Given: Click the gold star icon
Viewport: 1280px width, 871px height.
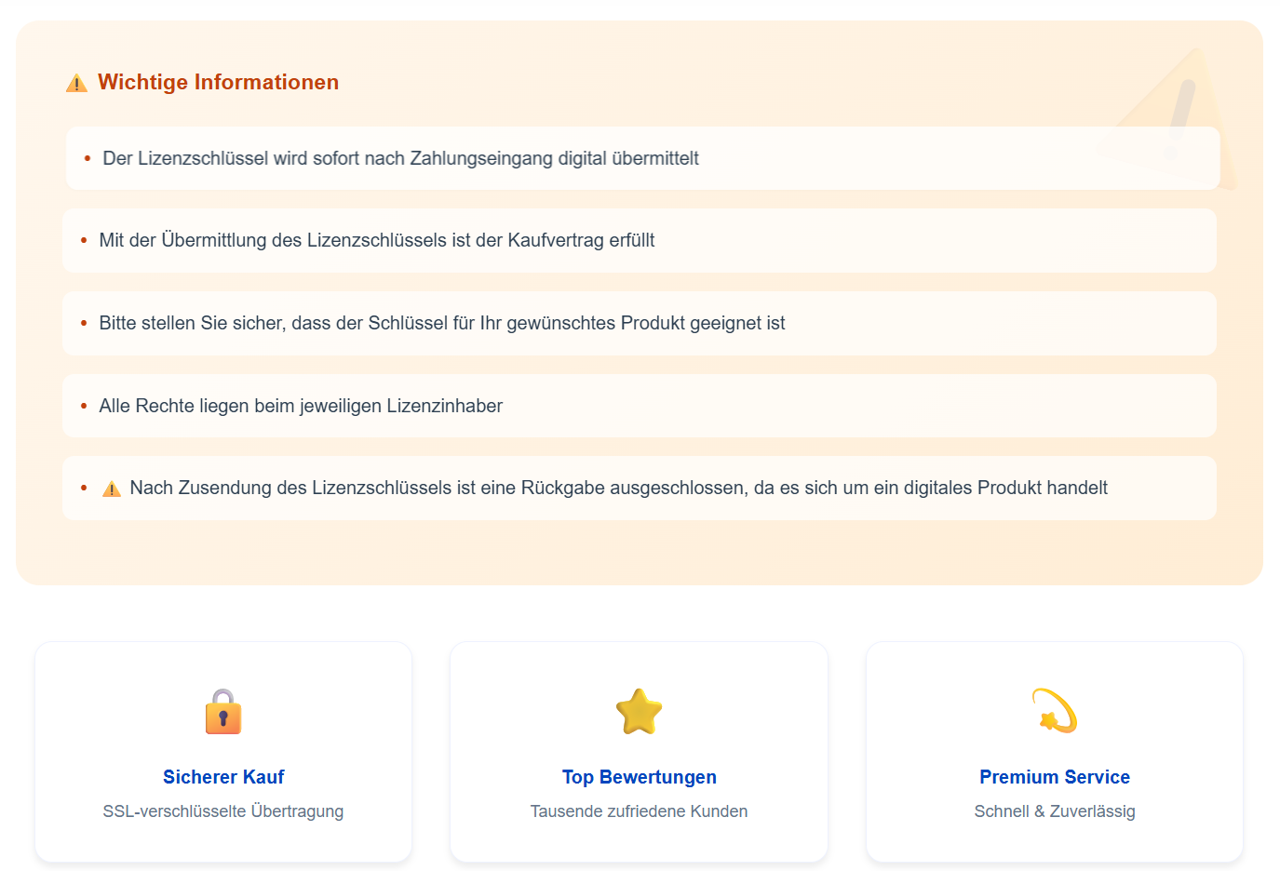Looking at the screenshot, I should tap(639, 712).
